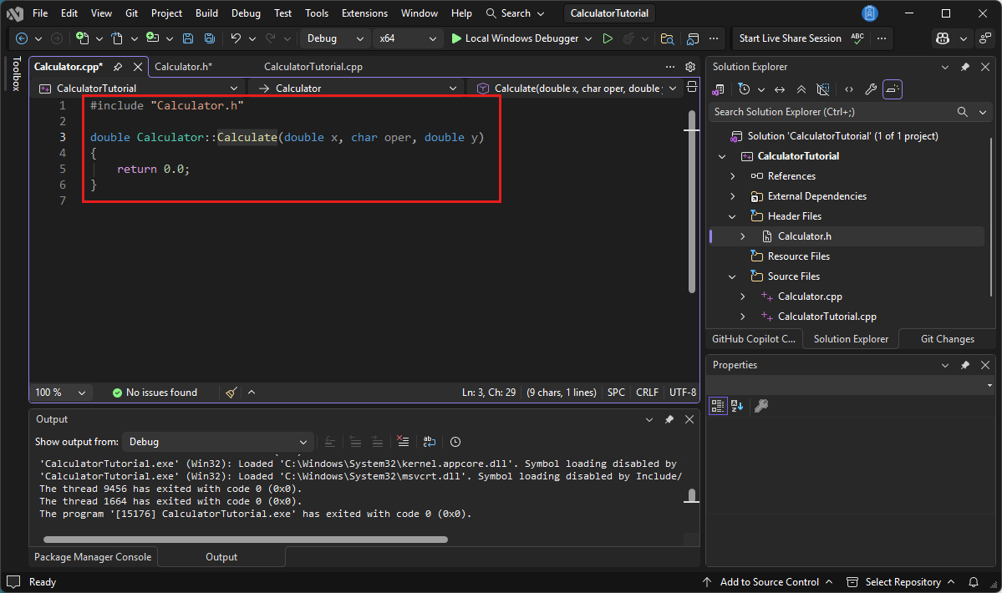The image size is (1002, 593).
Task: Switch to CalculatorTutorial.cpp editor tab
Action: [313, 66]
